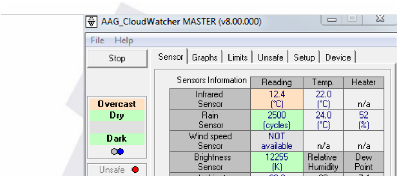Open the File menu
This screenshot has height=176, width=397.
(97, 41)
